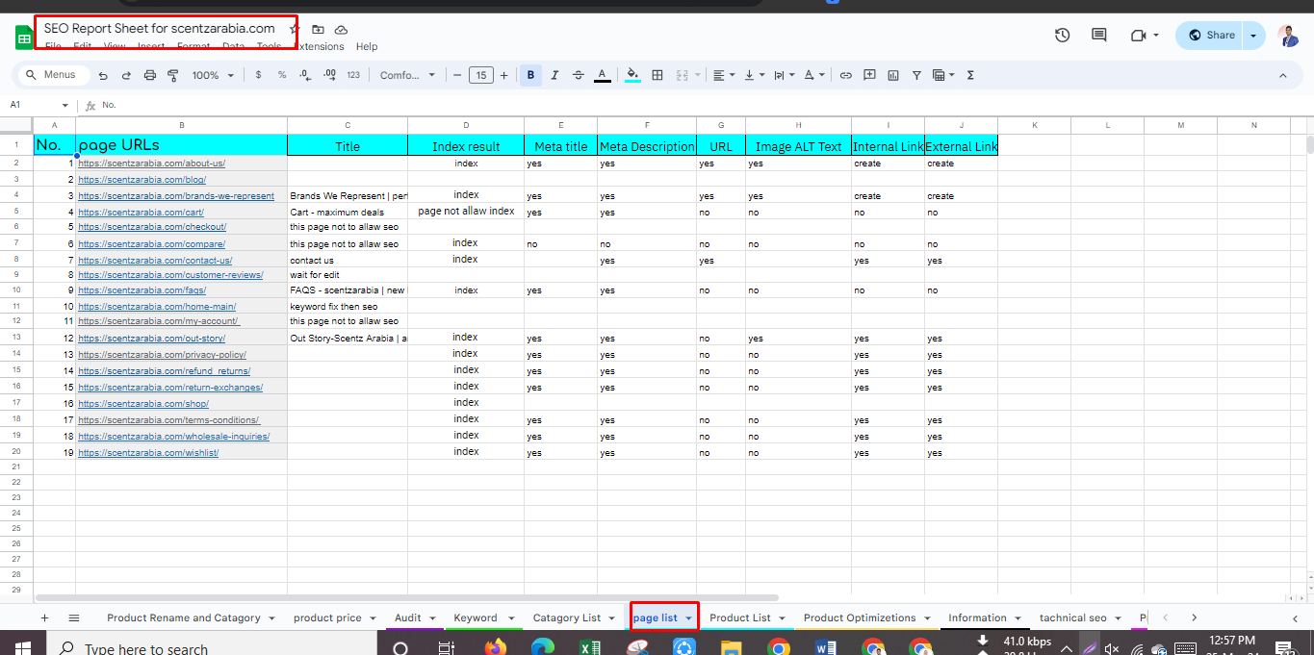Viewport: 1314px width, 655px height.
Task: Format as currency with dollar icon
Action: tap(258, 75)
